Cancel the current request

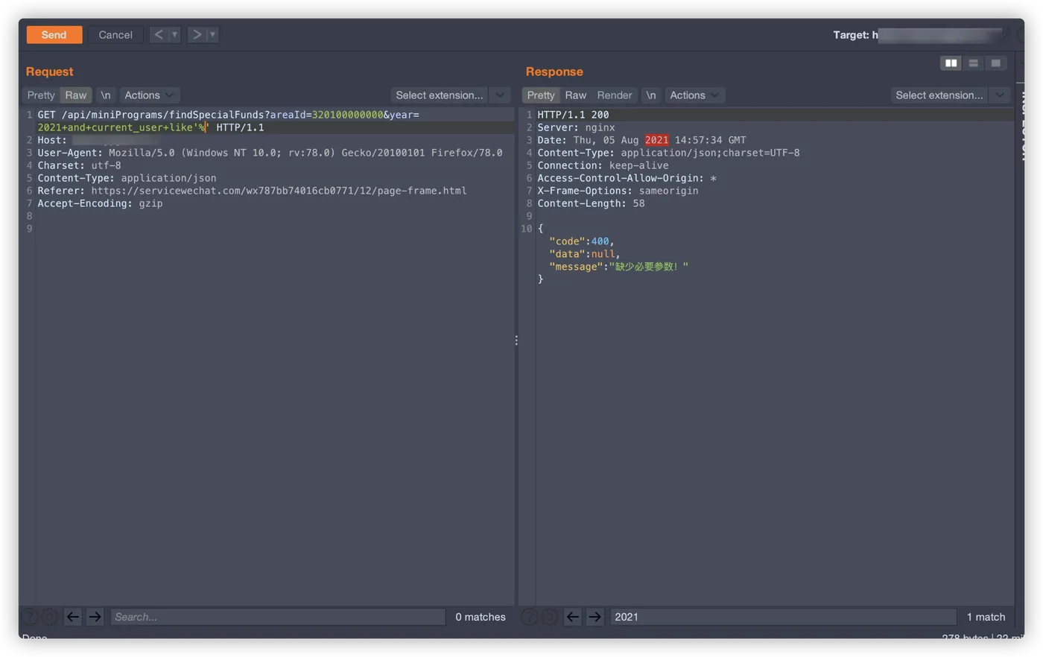115,35
